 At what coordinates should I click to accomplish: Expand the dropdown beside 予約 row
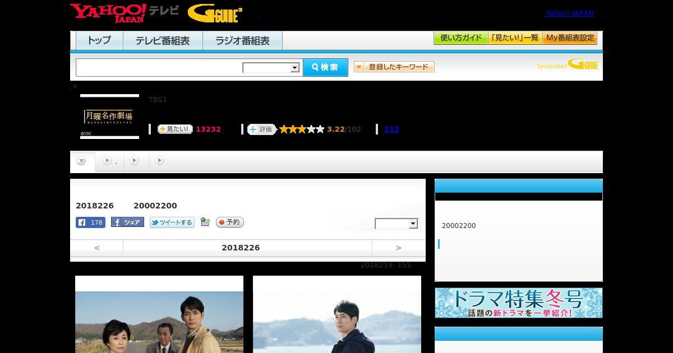point(397,224)
